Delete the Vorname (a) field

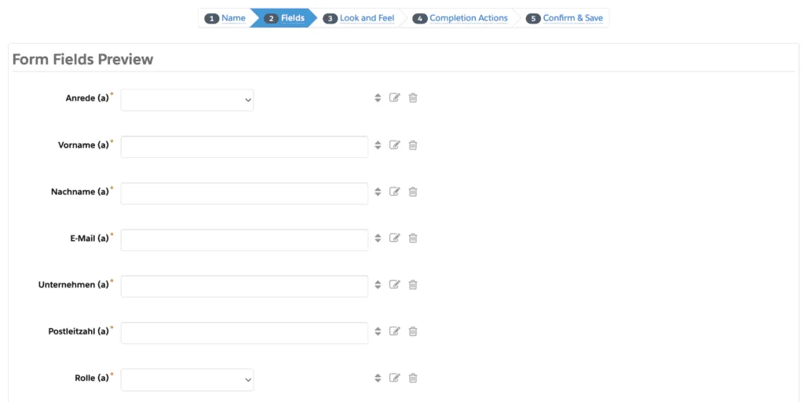click(413, 145)
